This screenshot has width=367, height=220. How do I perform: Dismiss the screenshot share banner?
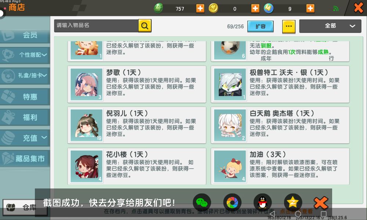click(x=321, y=203)
